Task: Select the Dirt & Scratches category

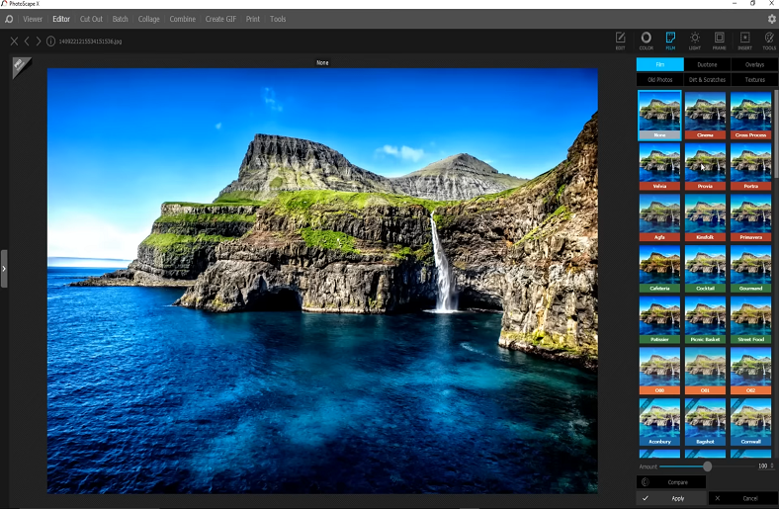Action: click(707, 79)
